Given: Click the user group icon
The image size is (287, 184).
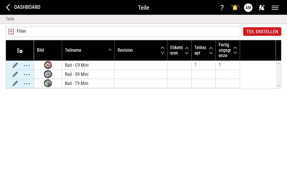Looking at the screenshot, I should point(261,8).
